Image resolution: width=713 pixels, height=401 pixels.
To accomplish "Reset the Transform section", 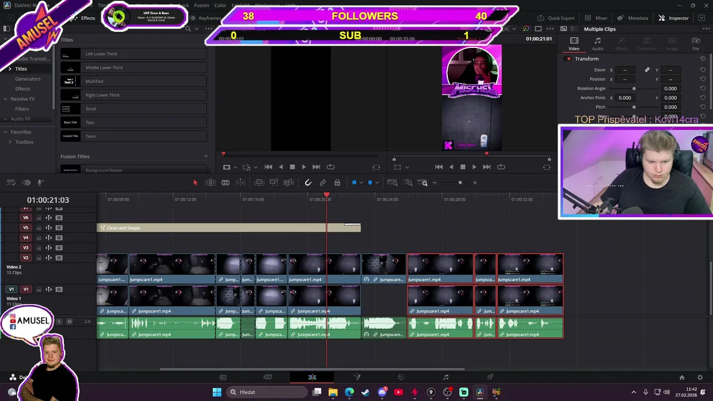I will (703, 58).
